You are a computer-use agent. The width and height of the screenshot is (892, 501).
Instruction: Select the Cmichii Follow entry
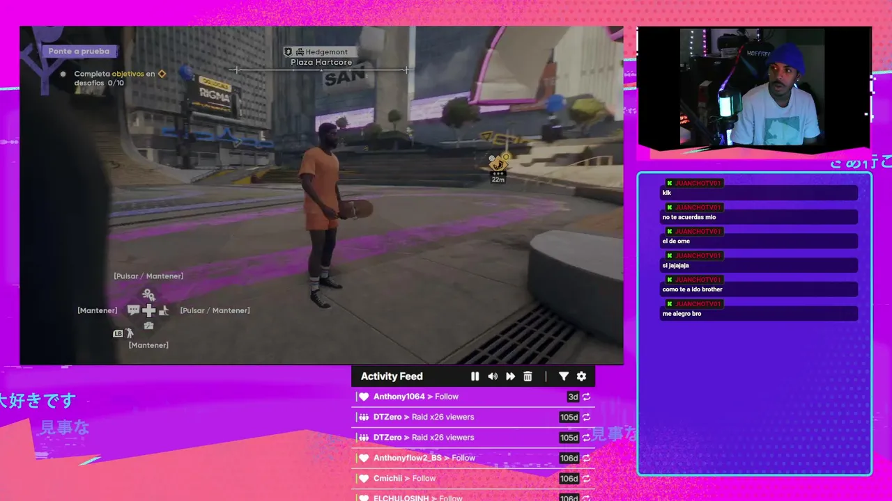pyautogui.click(x=473, y=479)
